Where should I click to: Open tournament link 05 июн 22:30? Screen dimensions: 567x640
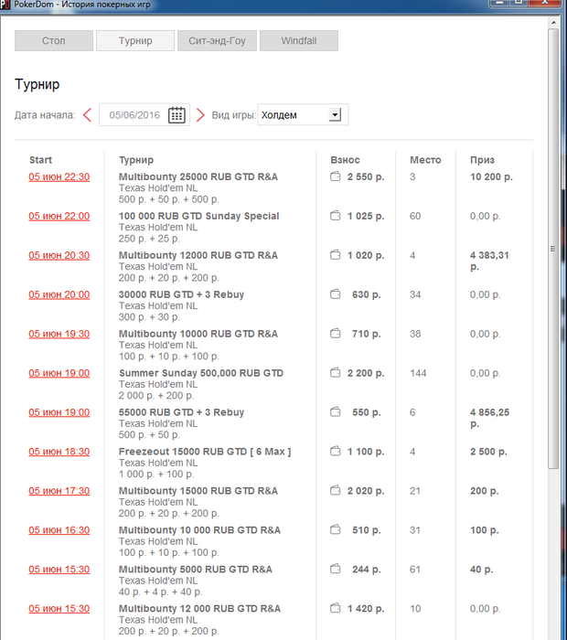click(x=59, y=176)
